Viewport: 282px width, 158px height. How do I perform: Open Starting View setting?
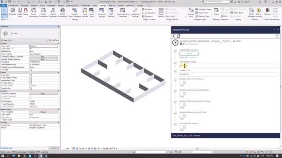point(202,16)
